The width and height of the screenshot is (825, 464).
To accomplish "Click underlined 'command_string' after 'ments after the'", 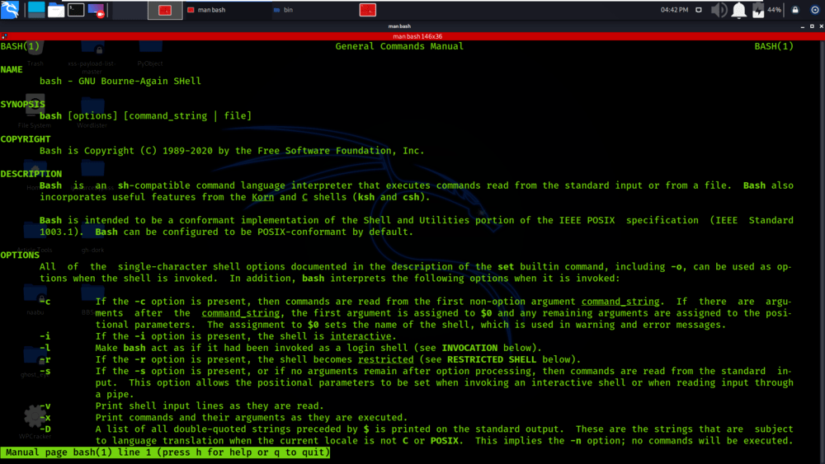I will [240, 313].
